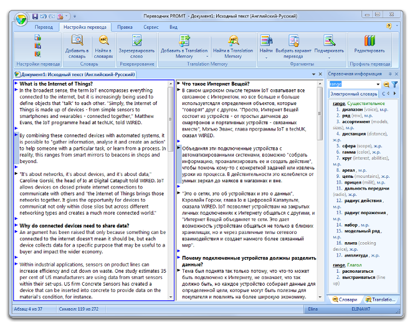Click the paragraph marker beside By combining paragraph
This screenshot has width=410, height=322.
[16, 135]
